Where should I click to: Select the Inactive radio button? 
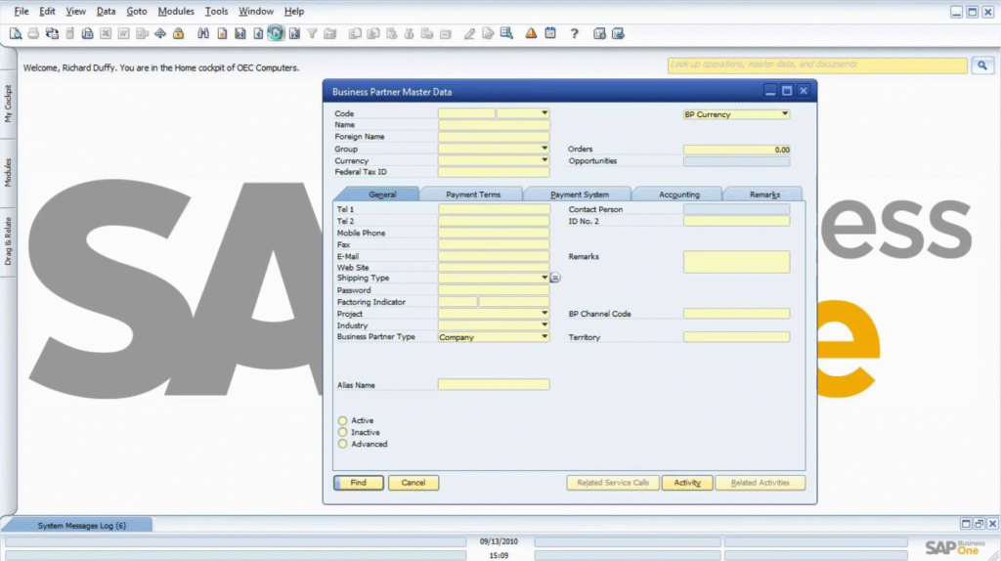coord(342,432)
